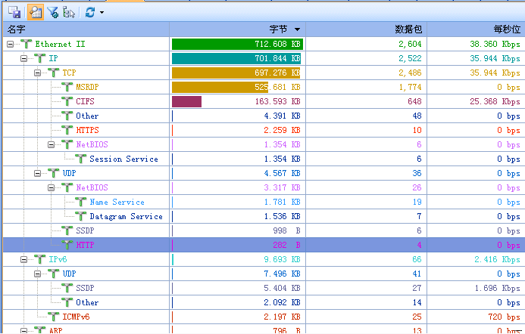Click the blue refresh icon
Screen dimensions: 525x334
pos(90,11)
